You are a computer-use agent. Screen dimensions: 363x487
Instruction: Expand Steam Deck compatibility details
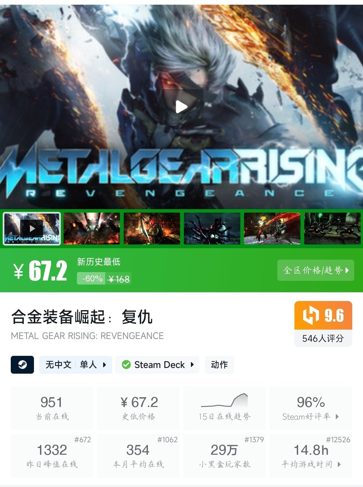pos(157,365)
